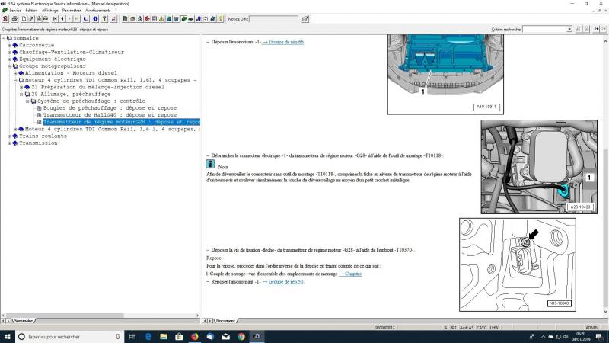Click the dark green car icon

pos(191,18)
